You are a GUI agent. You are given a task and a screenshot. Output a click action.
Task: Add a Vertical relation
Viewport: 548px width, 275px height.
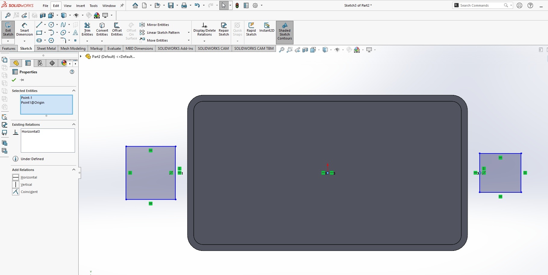tap(26, 185)
